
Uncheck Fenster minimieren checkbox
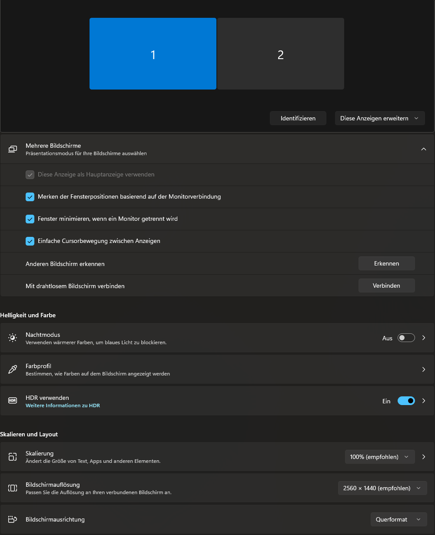(x=30, y=219)
